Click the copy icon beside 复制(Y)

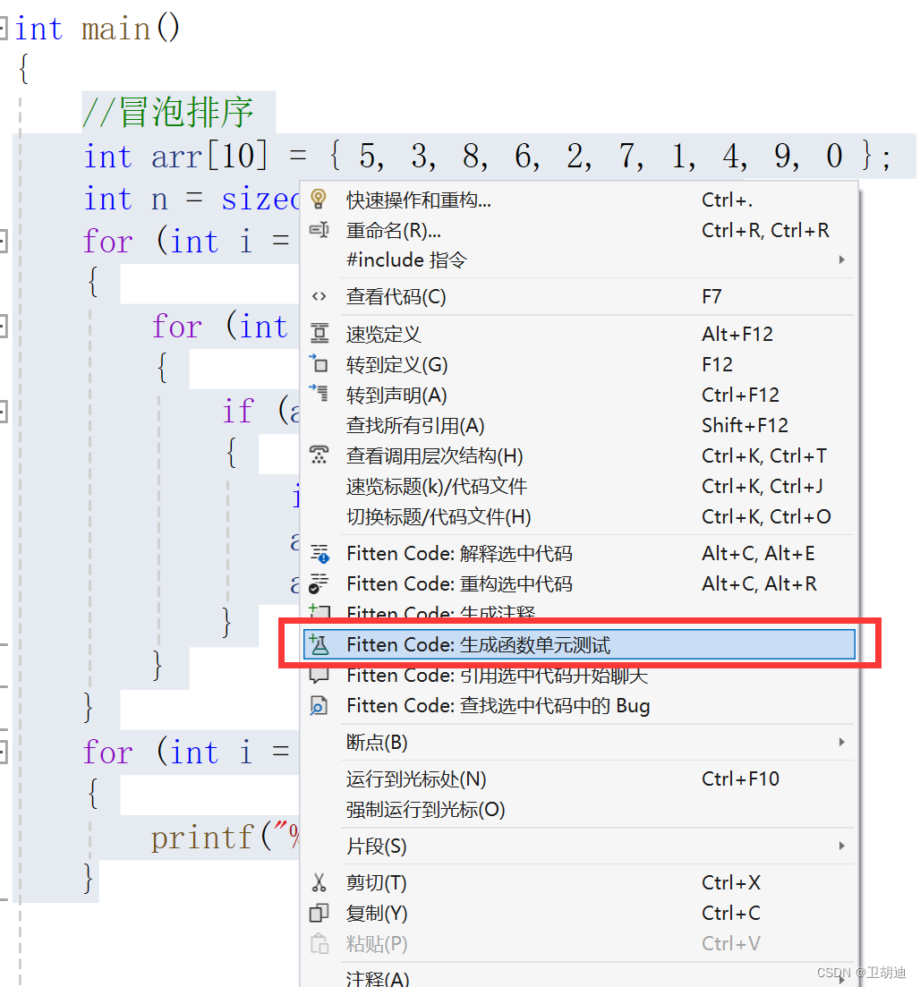coord(319,913)
